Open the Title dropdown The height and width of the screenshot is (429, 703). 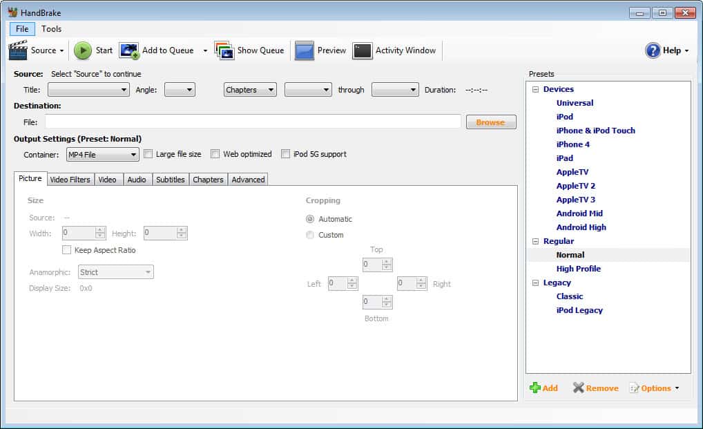coord(89,90)
